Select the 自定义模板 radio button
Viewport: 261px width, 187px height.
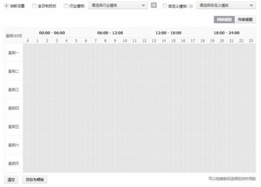pos(165,6)
